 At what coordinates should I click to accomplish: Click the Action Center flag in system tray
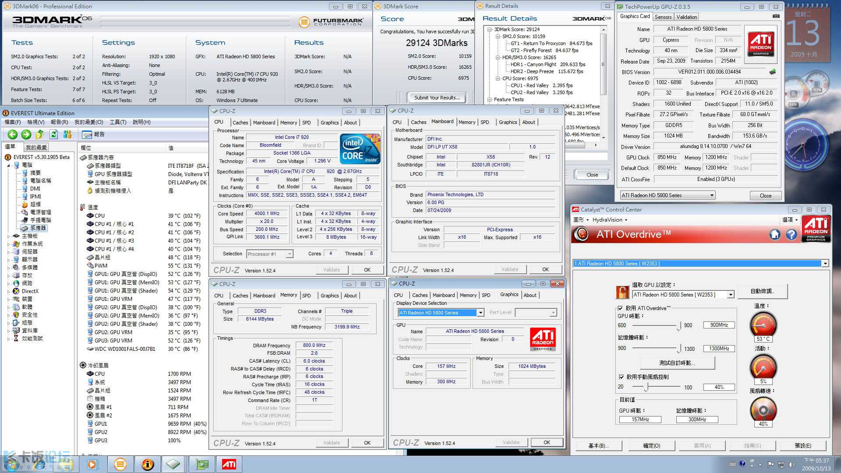coord(770,464)
